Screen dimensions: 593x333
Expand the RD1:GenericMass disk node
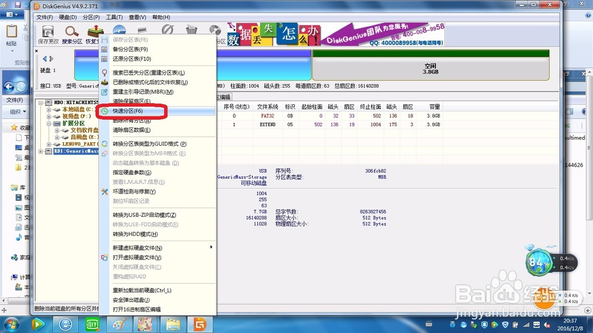40,151
